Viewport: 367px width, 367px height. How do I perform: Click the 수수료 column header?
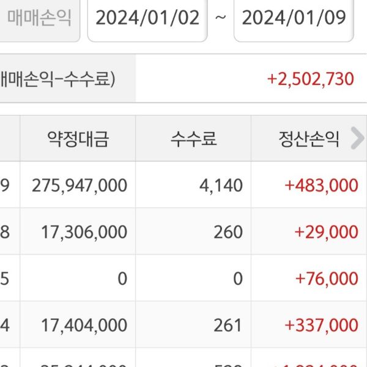pos(193,139)
